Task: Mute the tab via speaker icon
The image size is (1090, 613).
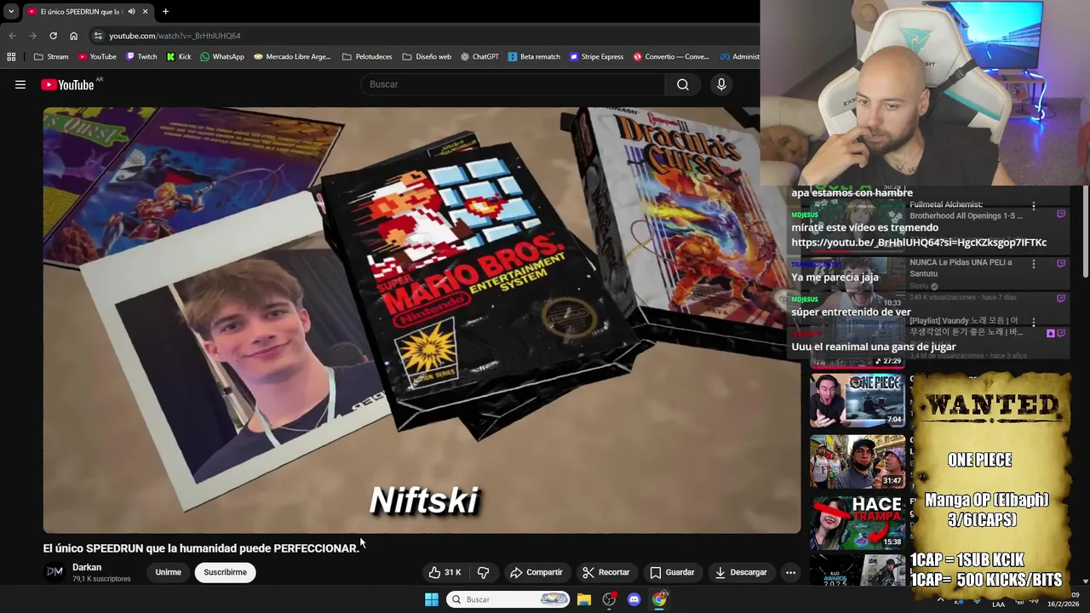Action: (x=132, y=12)
